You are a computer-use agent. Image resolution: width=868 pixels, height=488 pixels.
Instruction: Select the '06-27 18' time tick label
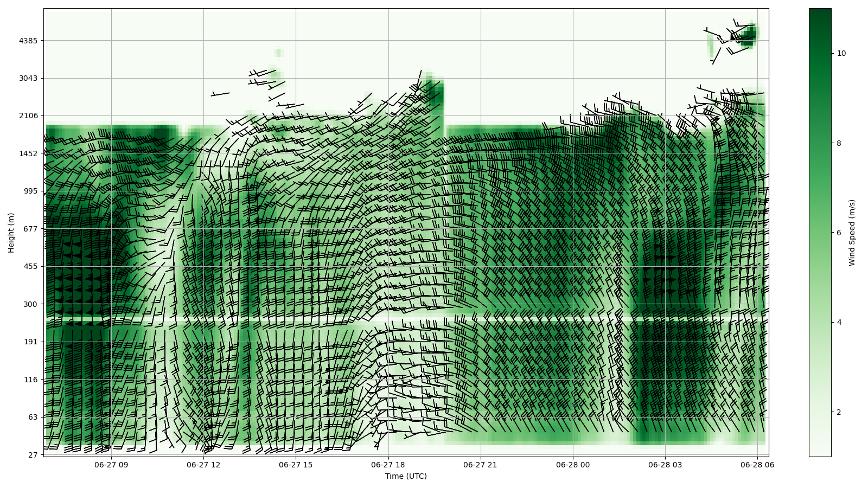(x=388, y=465)
